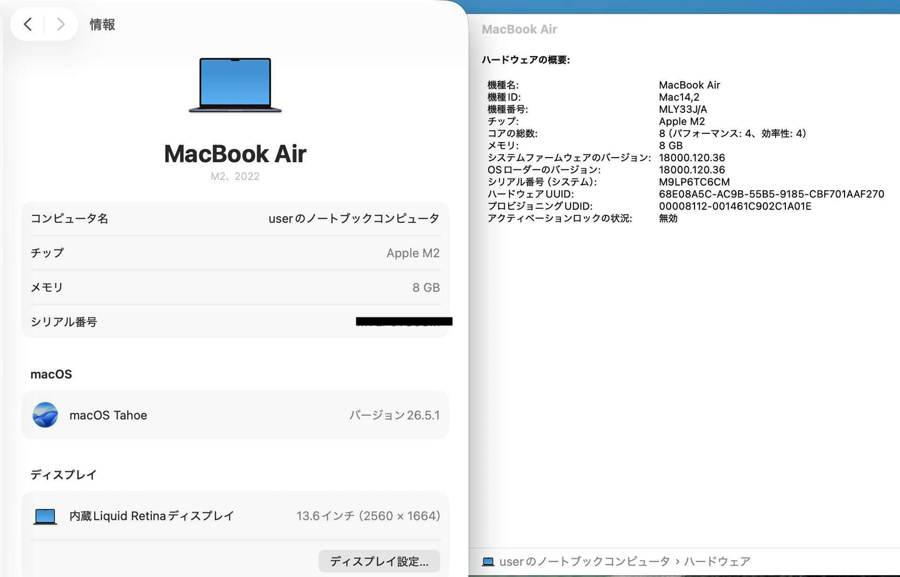Click the 機種ID: label
This screenshot has width=900, height=577.
(504, 97)
